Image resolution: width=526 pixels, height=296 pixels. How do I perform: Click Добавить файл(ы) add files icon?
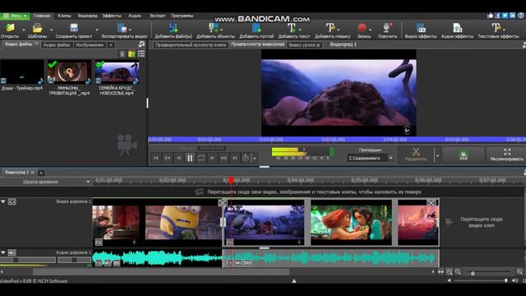(173, 28)
